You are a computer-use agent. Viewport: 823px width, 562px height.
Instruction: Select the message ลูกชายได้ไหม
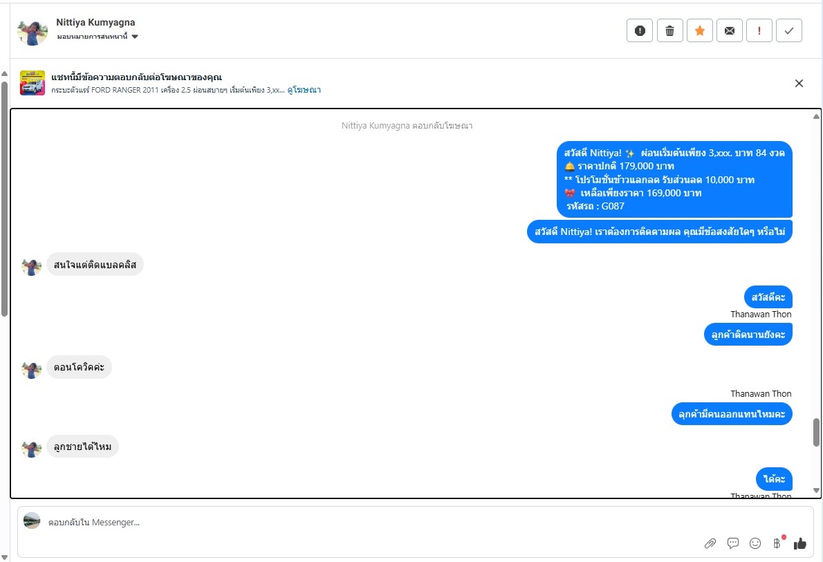click(83, 447)
